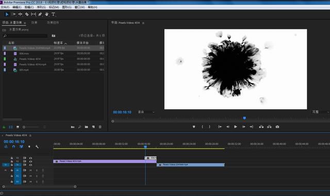Open the timeline panel menu icon
The width and height of the screenshot is (330, 196).
pyautogui.click(x=30, y=135)
